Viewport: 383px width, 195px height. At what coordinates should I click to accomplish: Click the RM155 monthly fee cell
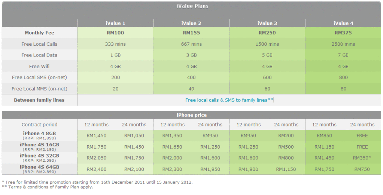coord(191,33)
